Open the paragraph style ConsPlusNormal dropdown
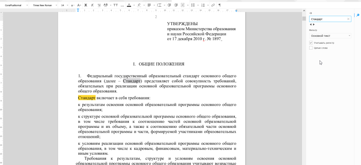The image size is (361, 165). click(x=17, y=5)
